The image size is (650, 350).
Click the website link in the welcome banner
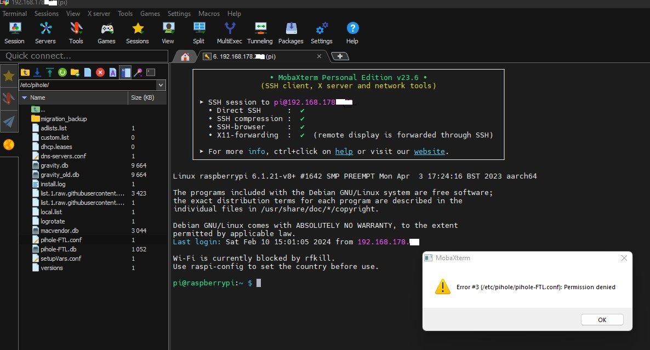click(429, 151)
